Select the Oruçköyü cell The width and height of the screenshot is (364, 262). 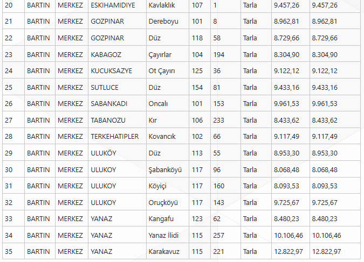point(168,203)
